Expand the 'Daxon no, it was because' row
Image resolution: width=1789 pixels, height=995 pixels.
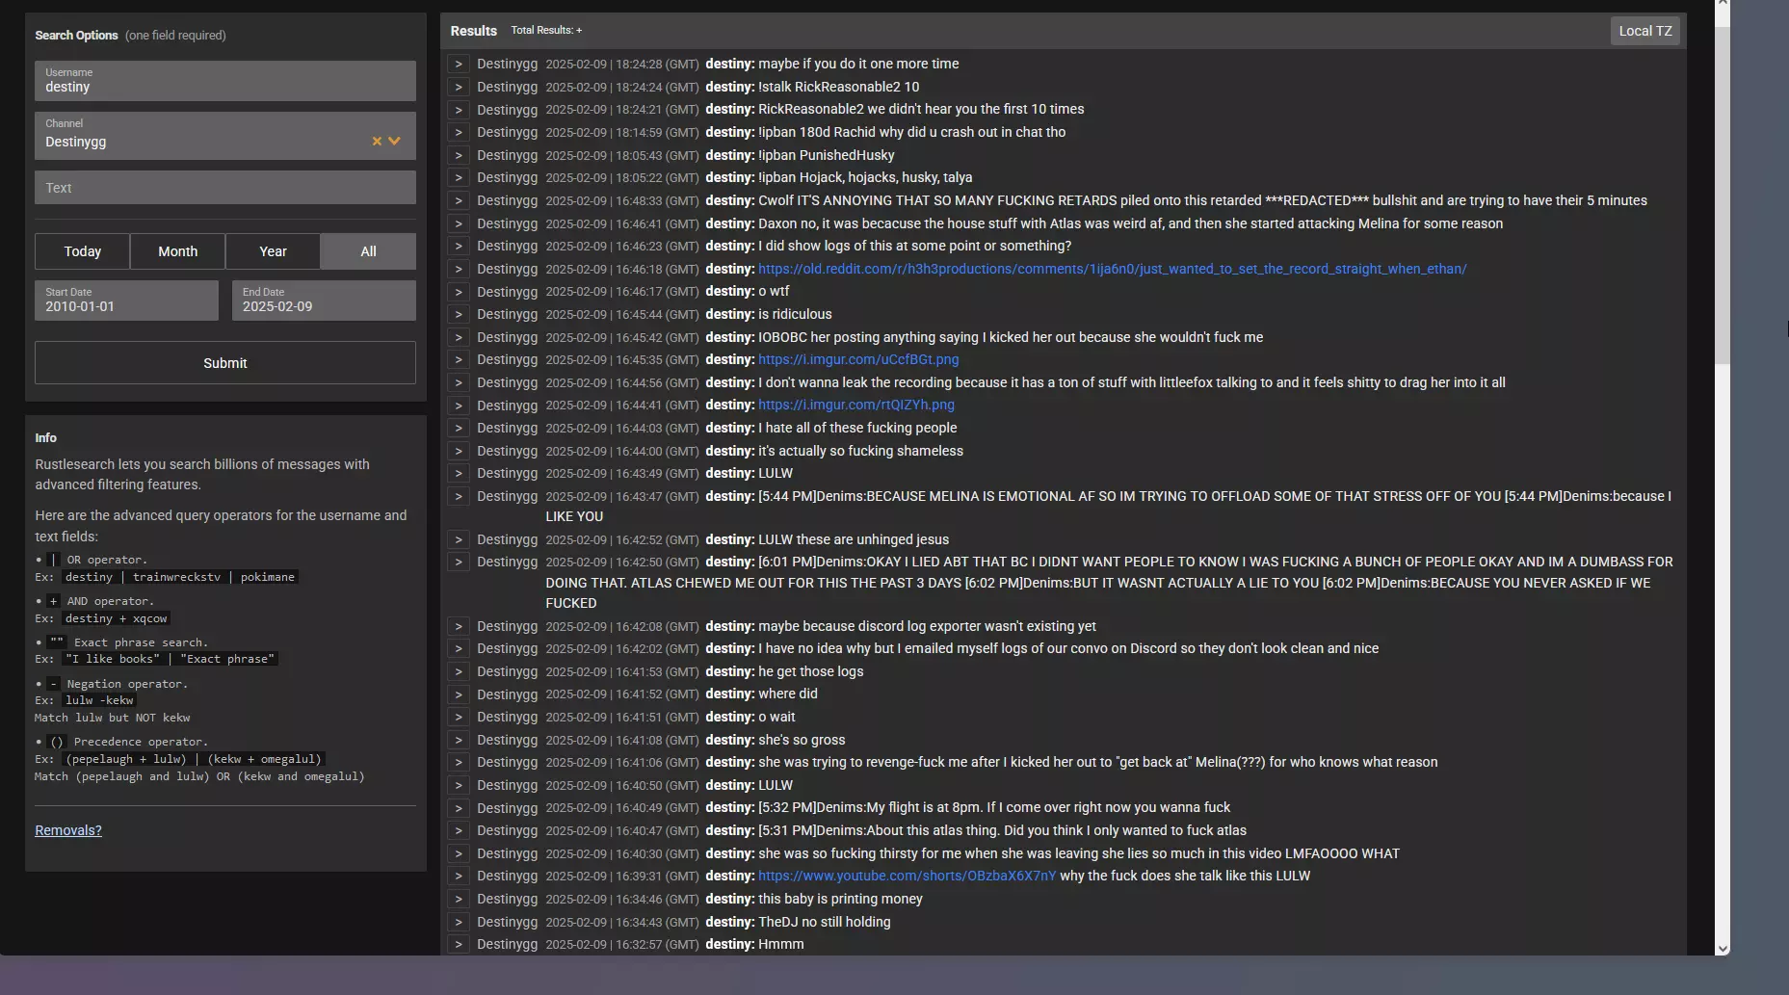pyautogui.click(x=459, y=223)
